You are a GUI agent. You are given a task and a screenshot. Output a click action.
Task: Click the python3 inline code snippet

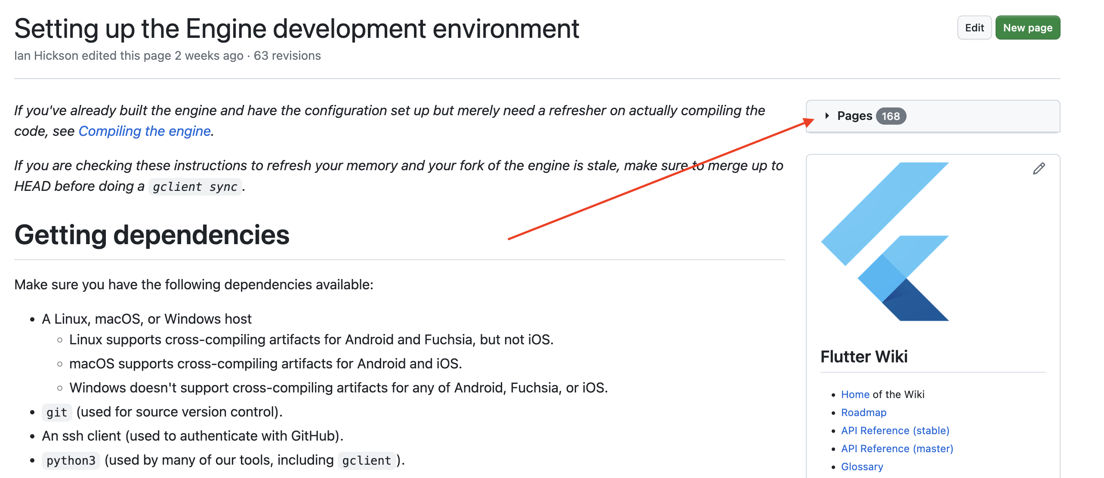pyautogui.click(x=71, y=460)
